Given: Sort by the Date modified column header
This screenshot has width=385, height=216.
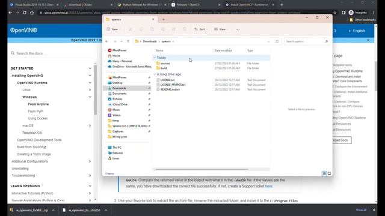Looking at the screenshot, I should [223, 50].
